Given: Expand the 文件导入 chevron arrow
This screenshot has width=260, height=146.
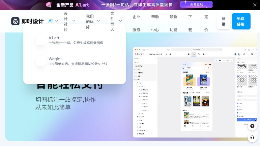Looking at the screenshot, I should 120,21.
